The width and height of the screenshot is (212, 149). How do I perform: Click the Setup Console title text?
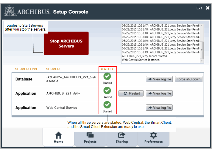pos(71,12)
